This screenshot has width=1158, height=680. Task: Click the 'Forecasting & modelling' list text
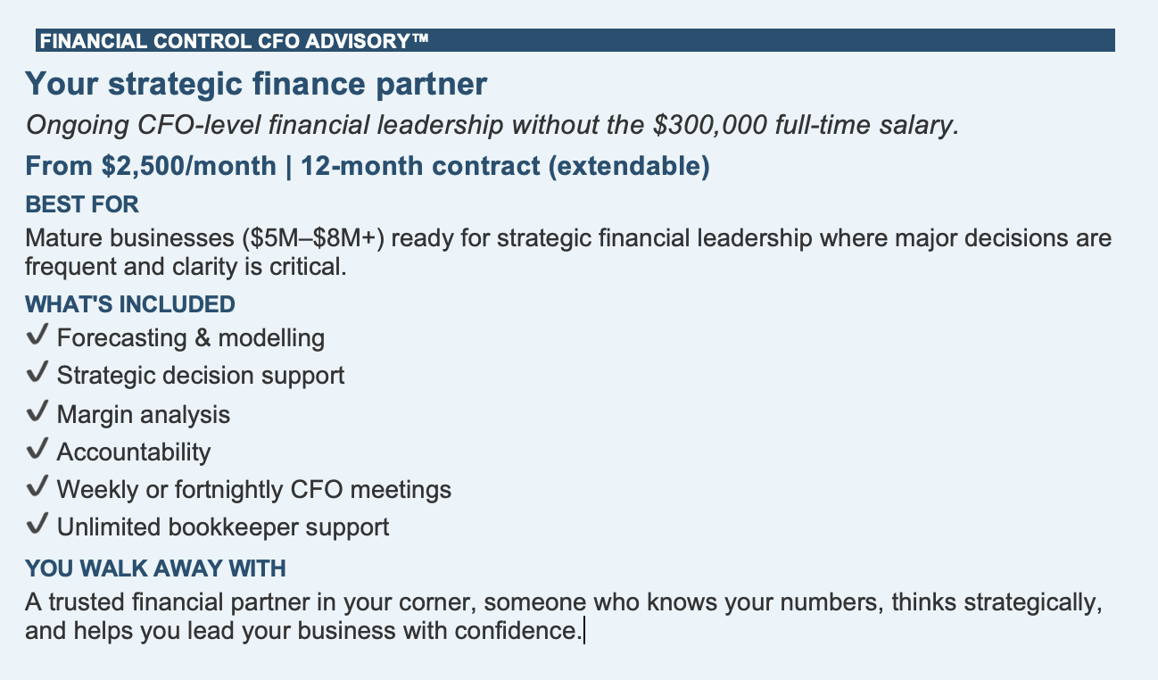point(191,338)
